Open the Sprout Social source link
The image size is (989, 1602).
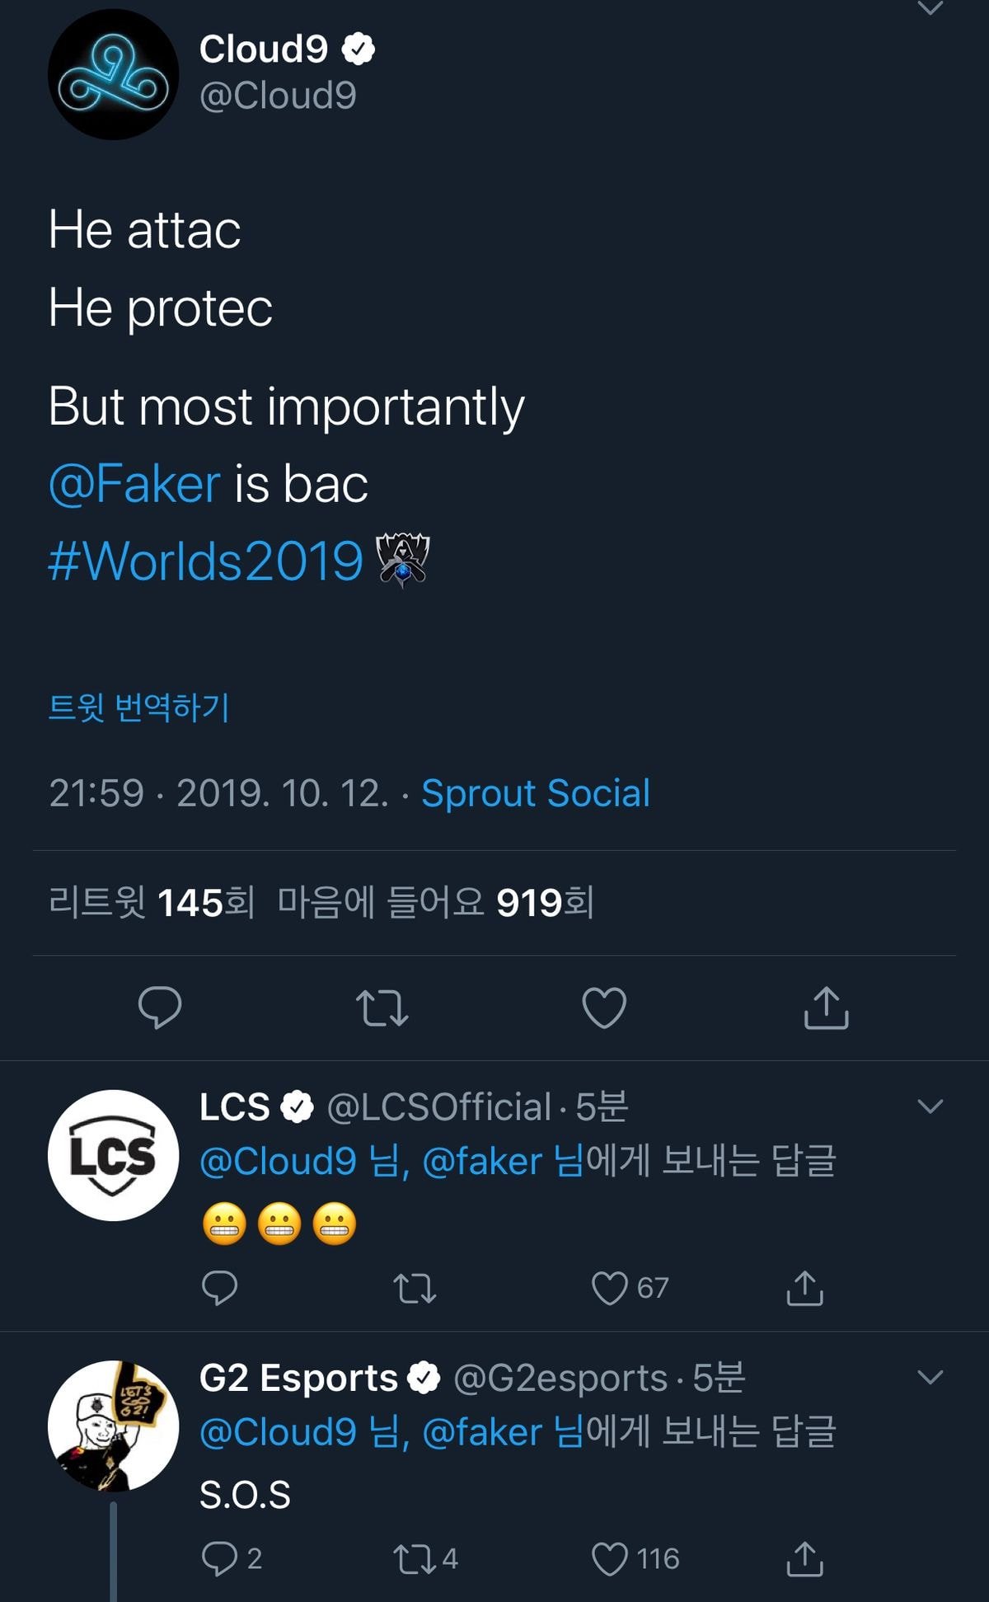(x=536, y=793)
